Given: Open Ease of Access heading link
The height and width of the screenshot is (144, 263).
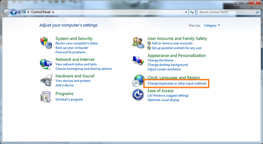Looking at the screenshot, I should click(160, 91).
